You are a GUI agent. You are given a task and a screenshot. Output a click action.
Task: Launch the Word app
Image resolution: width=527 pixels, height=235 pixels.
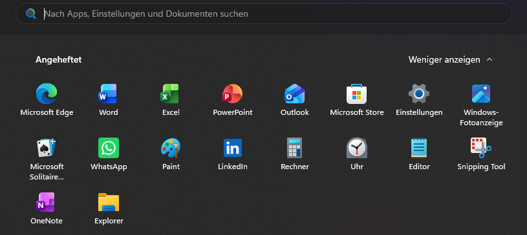coord(108,94)
